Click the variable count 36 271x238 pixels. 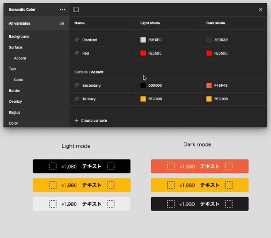61,24
